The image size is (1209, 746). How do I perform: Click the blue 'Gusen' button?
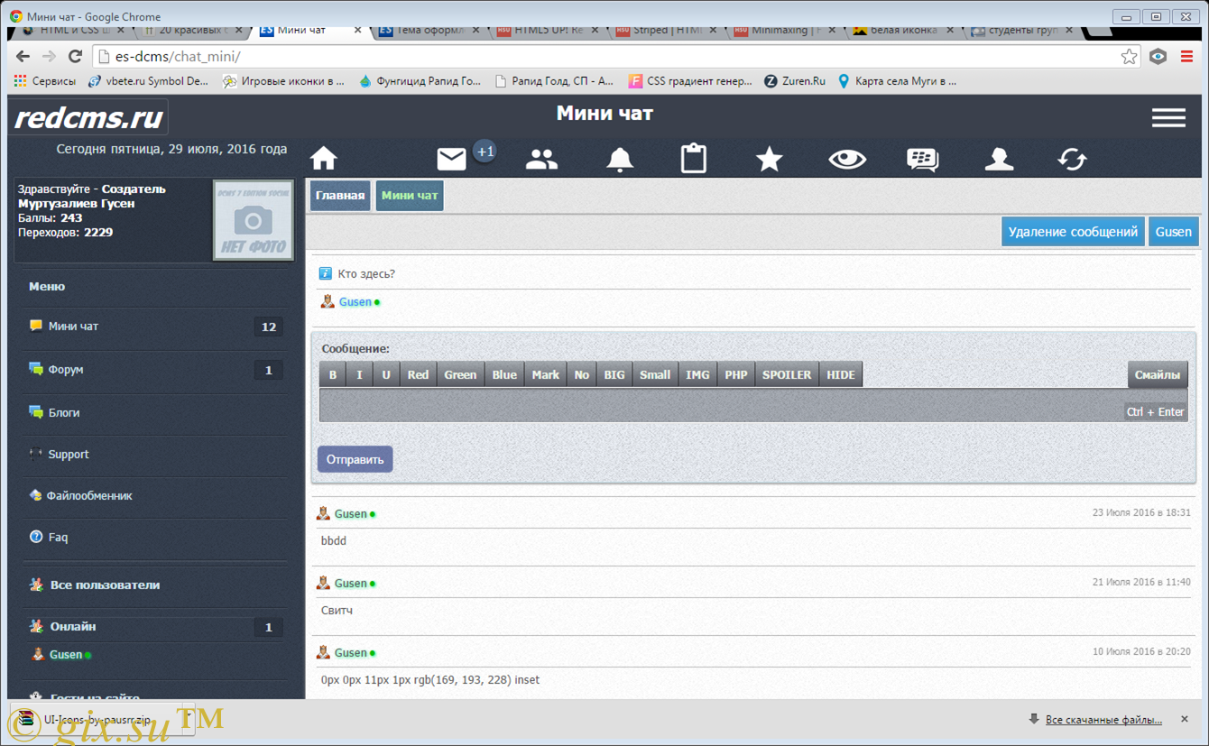[1174, 232]
